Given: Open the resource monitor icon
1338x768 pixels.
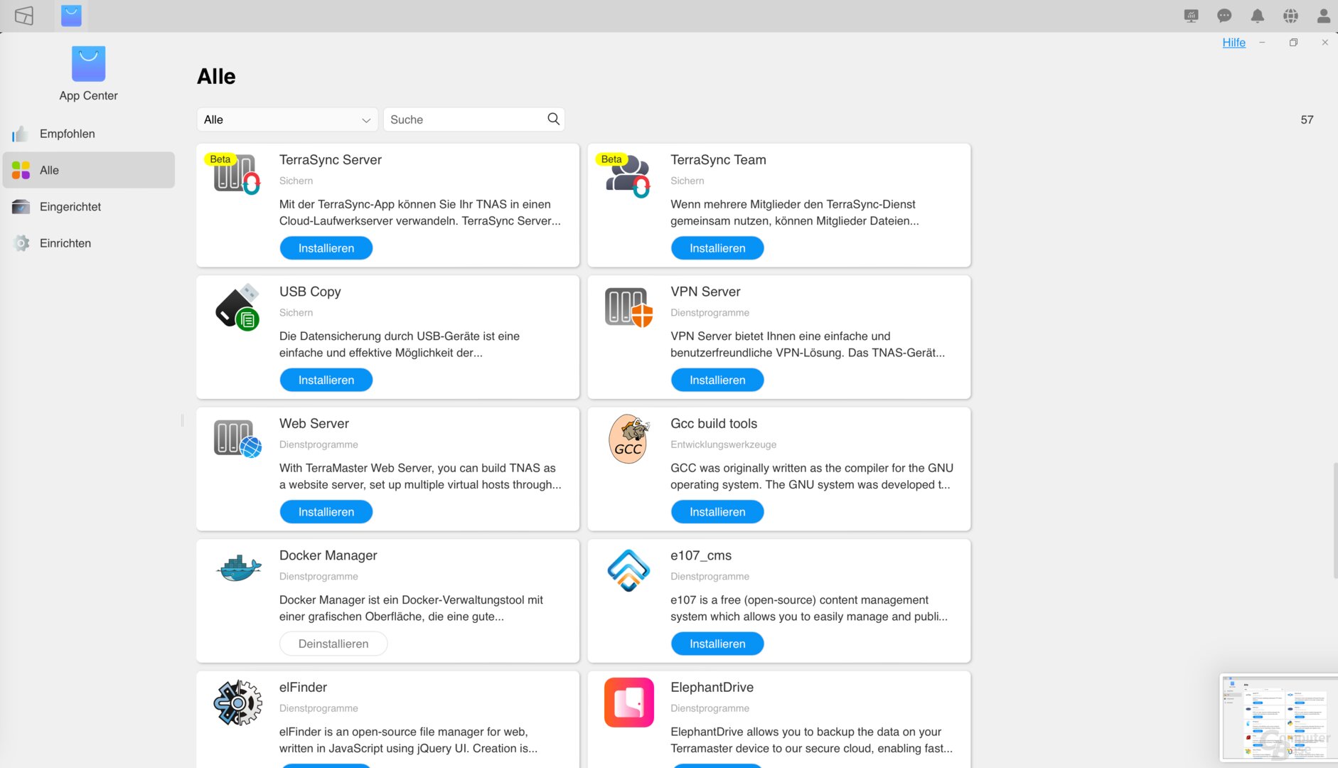Looking at the screenshot, I should [x=1191, y=16].
